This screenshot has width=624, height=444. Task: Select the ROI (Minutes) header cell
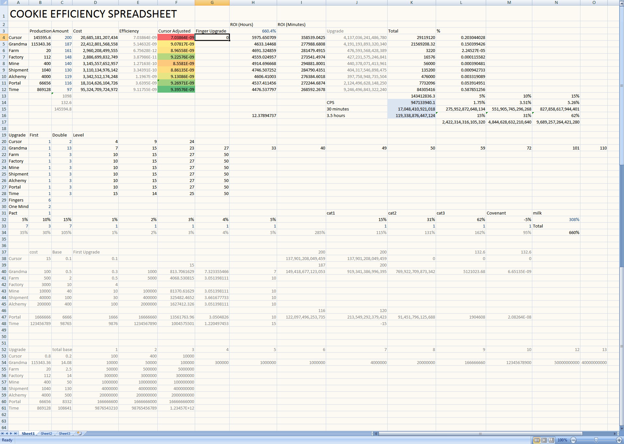[301, 24]
